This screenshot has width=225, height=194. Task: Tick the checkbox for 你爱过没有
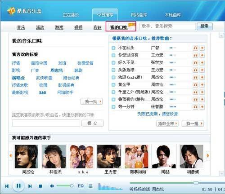(x=113, y=55)
